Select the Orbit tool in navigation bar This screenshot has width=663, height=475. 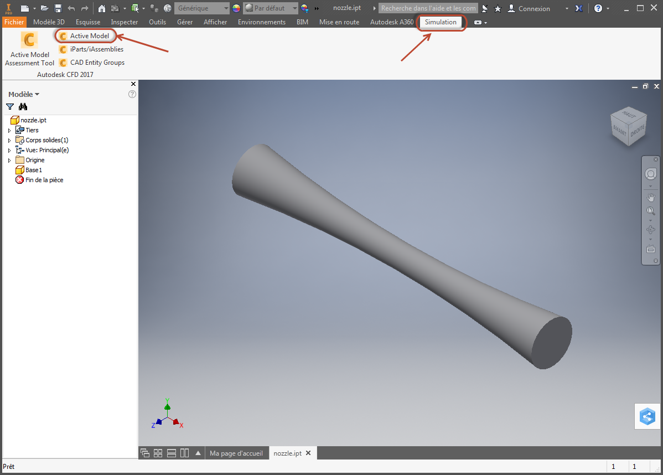(650, 230)
